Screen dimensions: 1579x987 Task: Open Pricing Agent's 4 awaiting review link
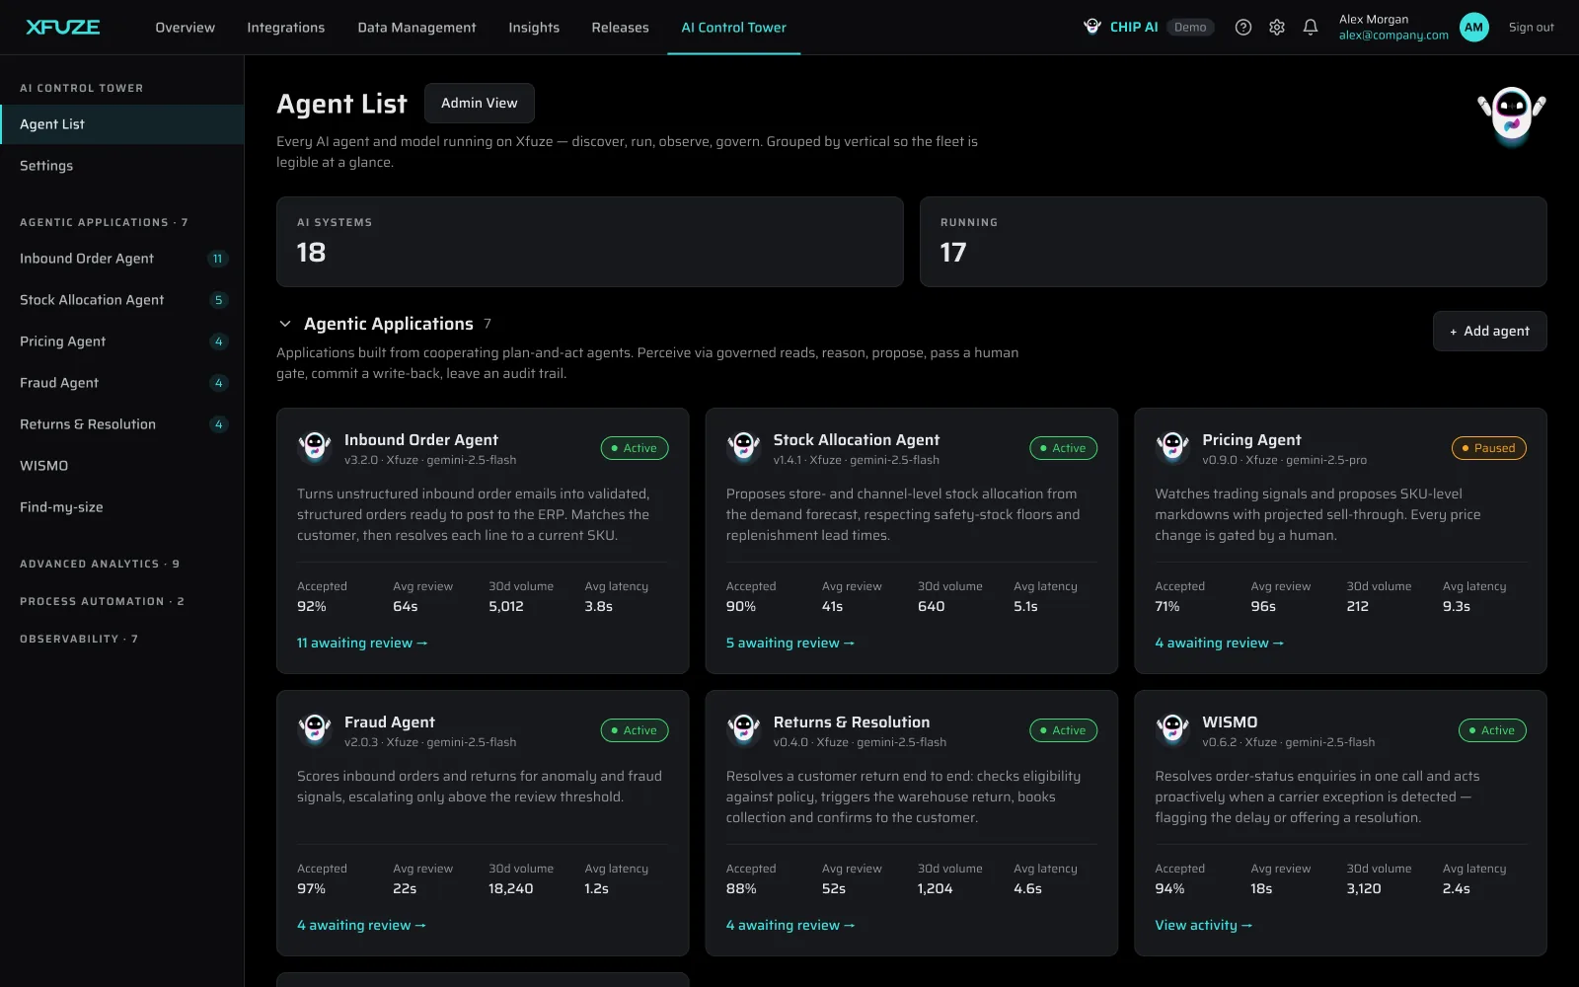click(x=1220, y=643)
